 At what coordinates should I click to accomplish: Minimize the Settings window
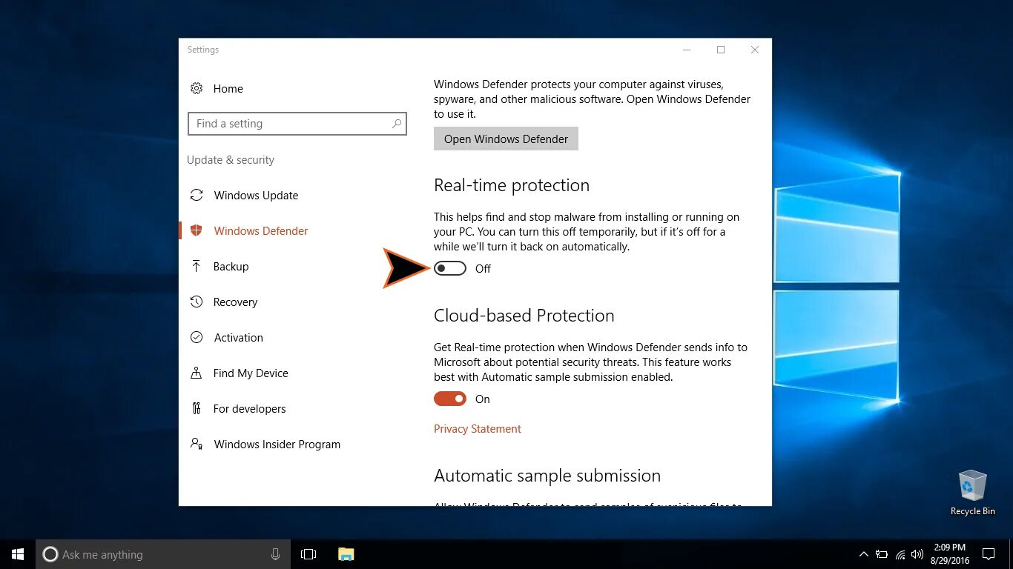coord(687,50)
